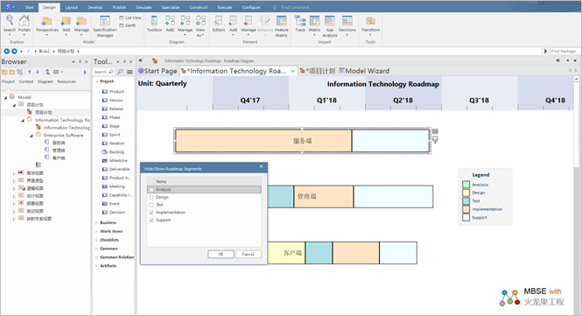Confirm the dialog with OK
The width and height of the screenshot is (582, 316).
(221, 254)
